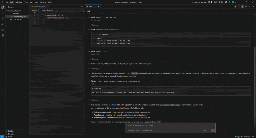Click the attach file paperclip icon
Image resolution: width=256 pixels, height=138 pixels.
coord(205,130)
